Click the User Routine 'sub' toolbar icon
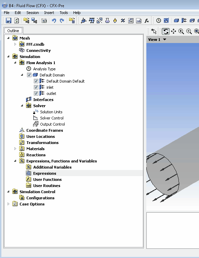Screen dimensions: 199x258 pyautogui.click(x=139, y=21)
